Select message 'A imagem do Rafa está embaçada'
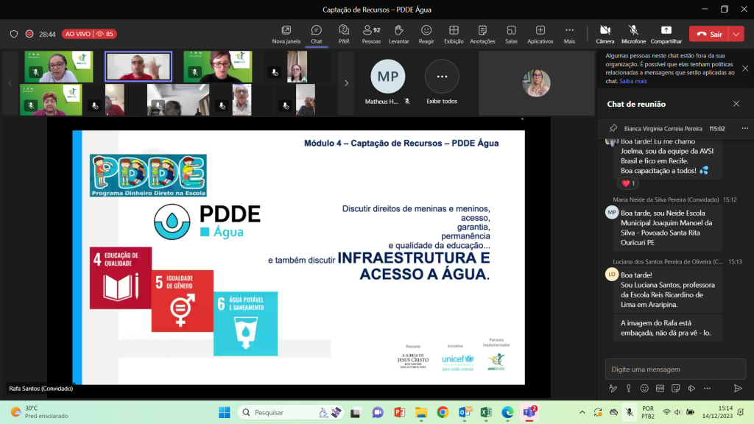 [667, 328]
